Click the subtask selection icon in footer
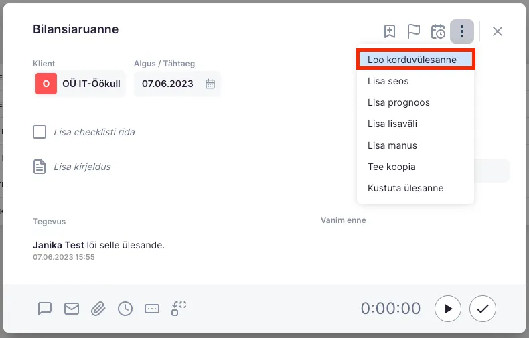Image resolution: width=529 pixels, height=338 pixels. (179, 308)
